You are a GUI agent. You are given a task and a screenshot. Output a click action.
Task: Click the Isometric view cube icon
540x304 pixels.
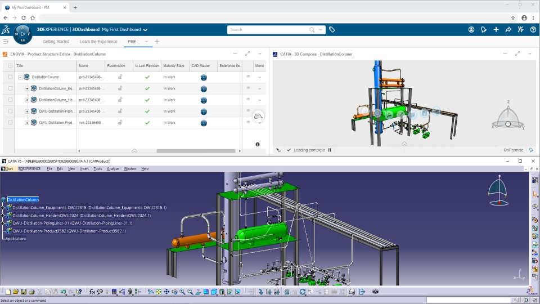click(x=214, y=292)
